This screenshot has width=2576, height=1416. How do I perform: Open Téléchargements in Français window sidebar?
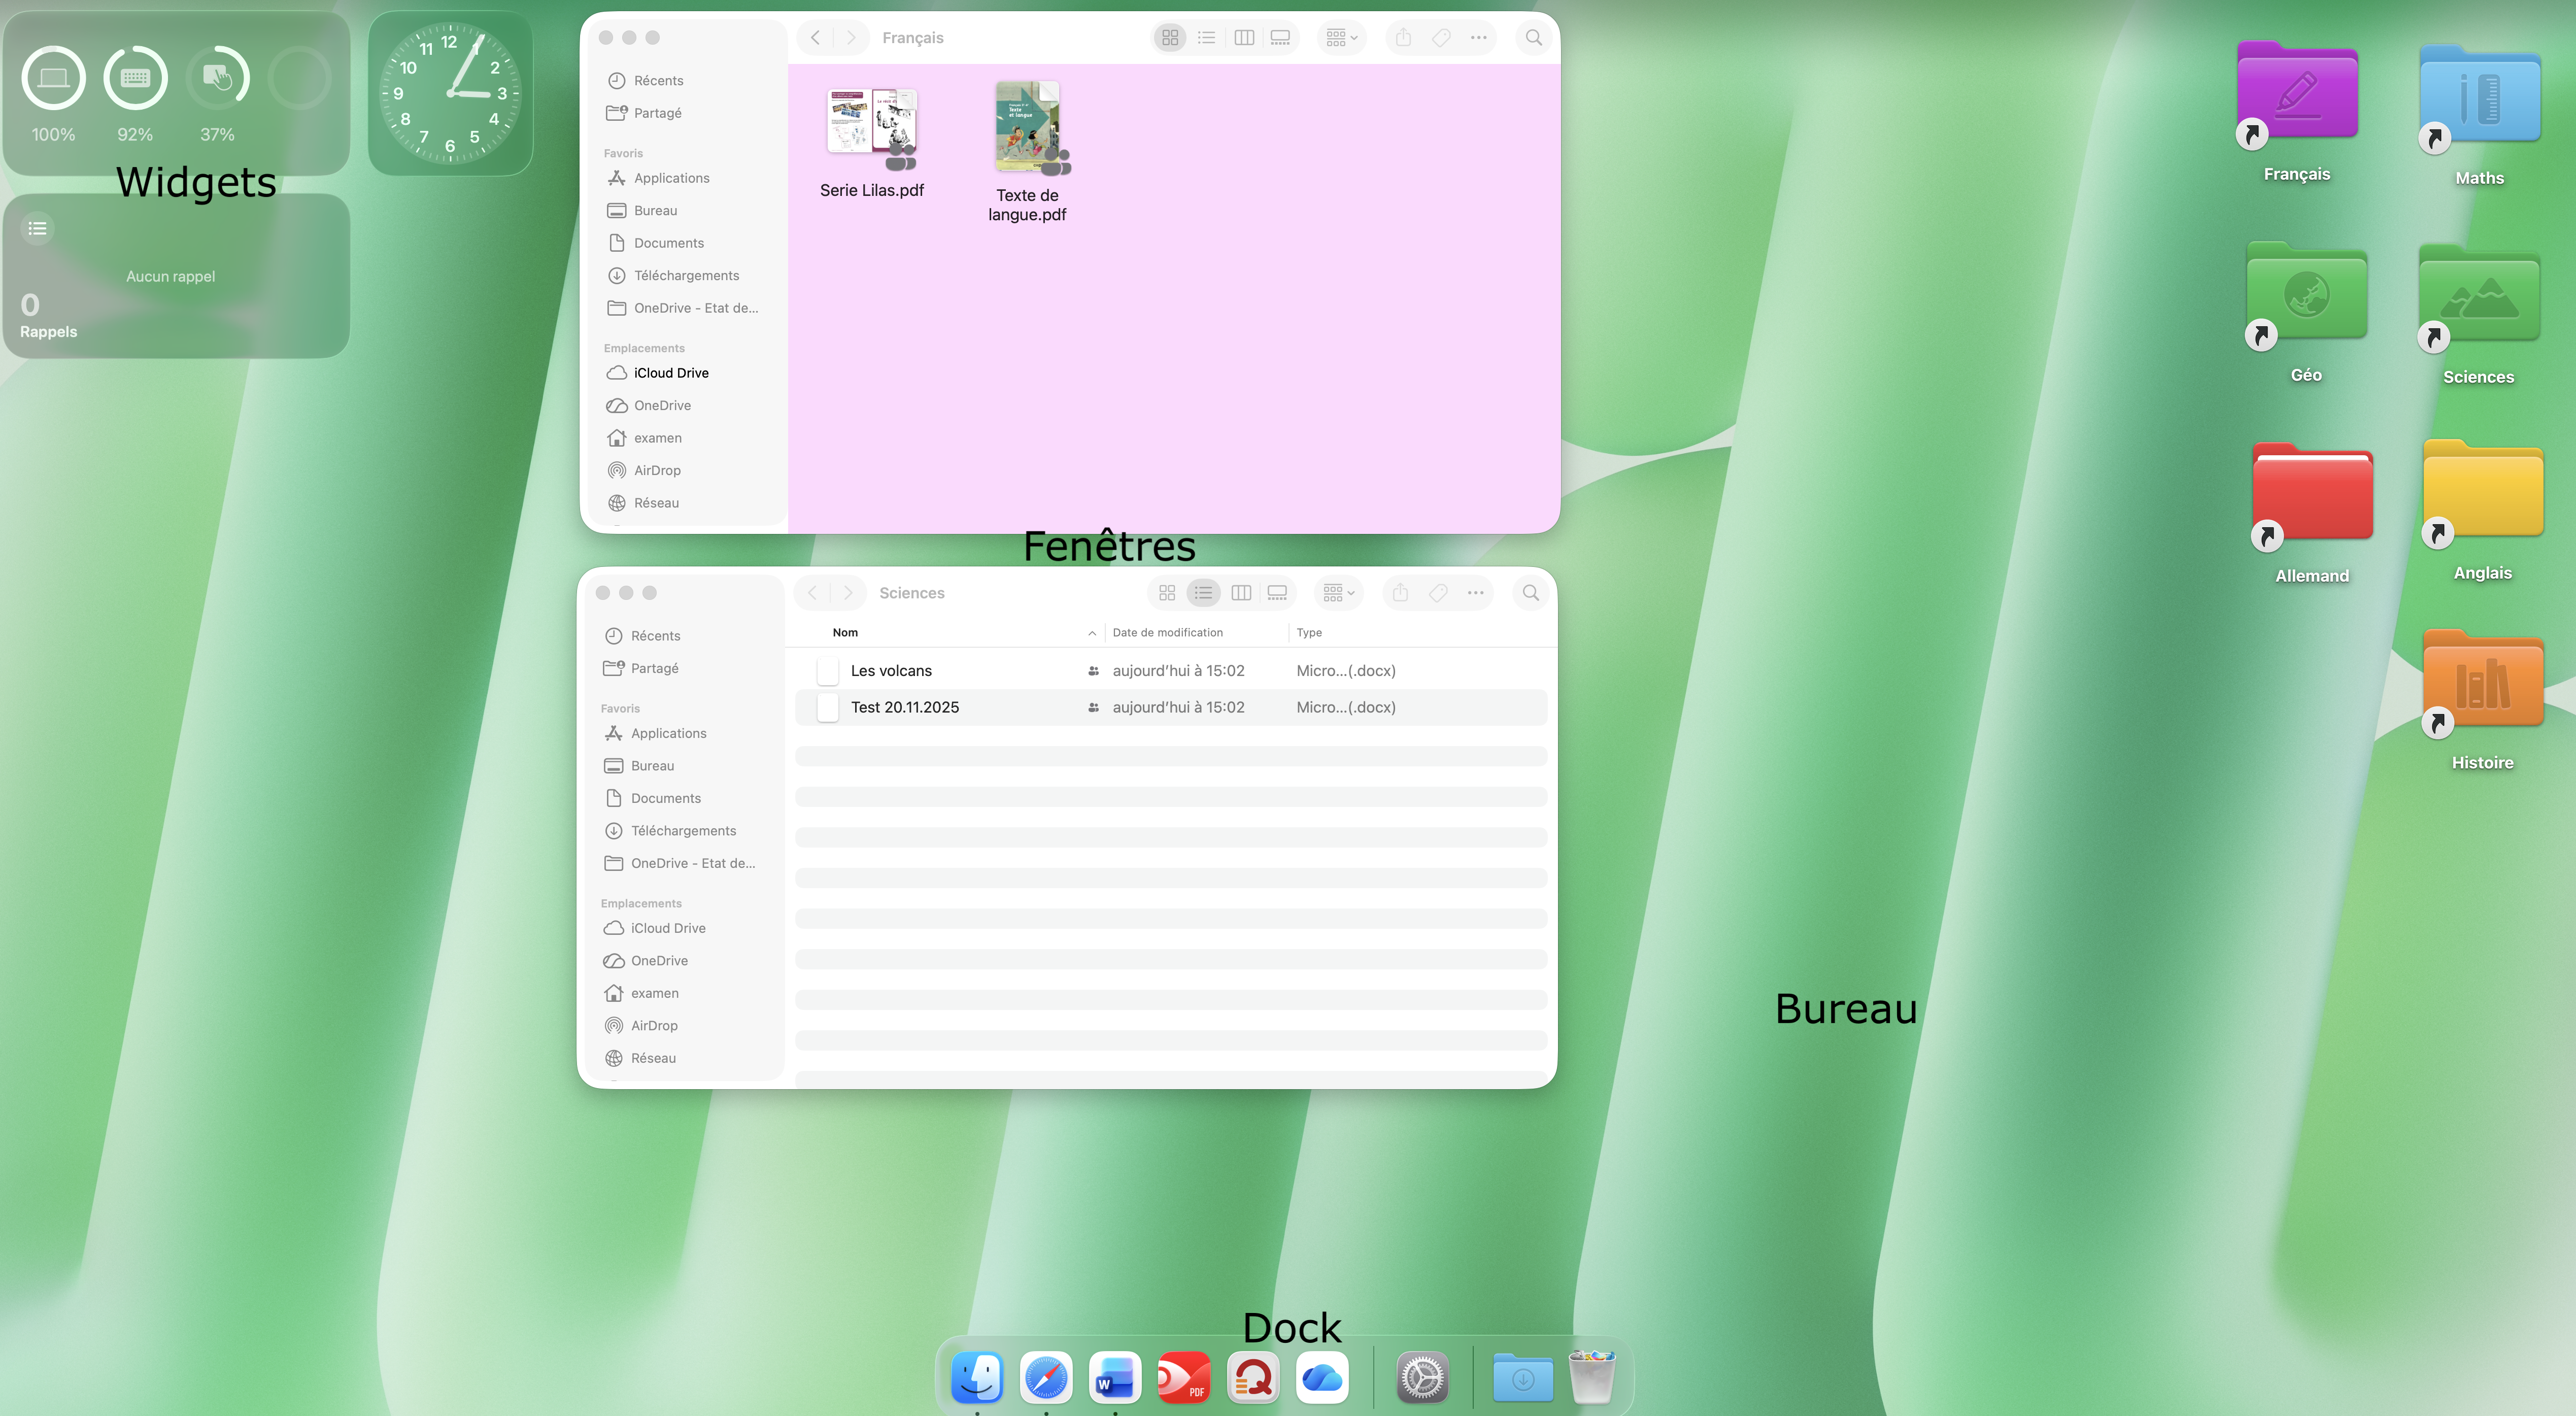[686, 275]
